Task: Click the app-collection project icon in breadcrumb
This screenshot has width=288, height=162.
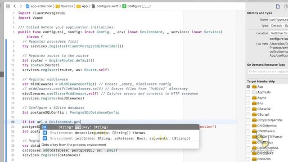Action: [x=27, y=6]
